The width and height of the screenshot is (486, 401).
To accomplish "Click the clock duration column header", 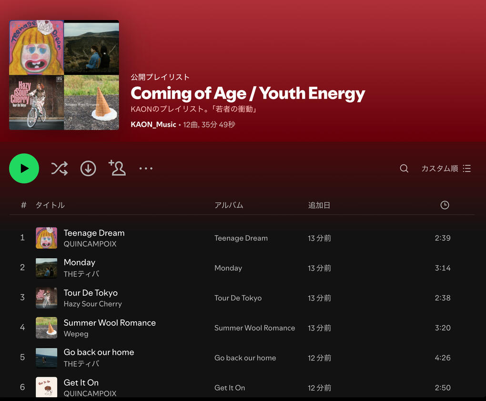I will coord(445,205).
